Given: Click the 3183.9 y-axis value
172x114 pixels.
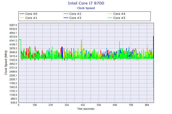Looking at the screenshot, I should [13, 60].
